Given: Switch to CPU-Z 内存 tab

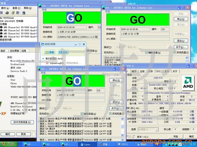Looking at the screenshot, I should point(150,71).
